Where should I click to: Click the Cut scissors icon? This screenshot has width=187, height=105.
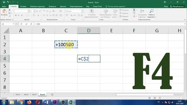[10, 10]
